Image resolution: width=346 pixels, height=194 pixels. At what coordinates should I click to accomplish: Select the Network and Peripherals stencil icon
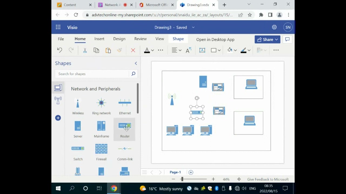point(58,88)
